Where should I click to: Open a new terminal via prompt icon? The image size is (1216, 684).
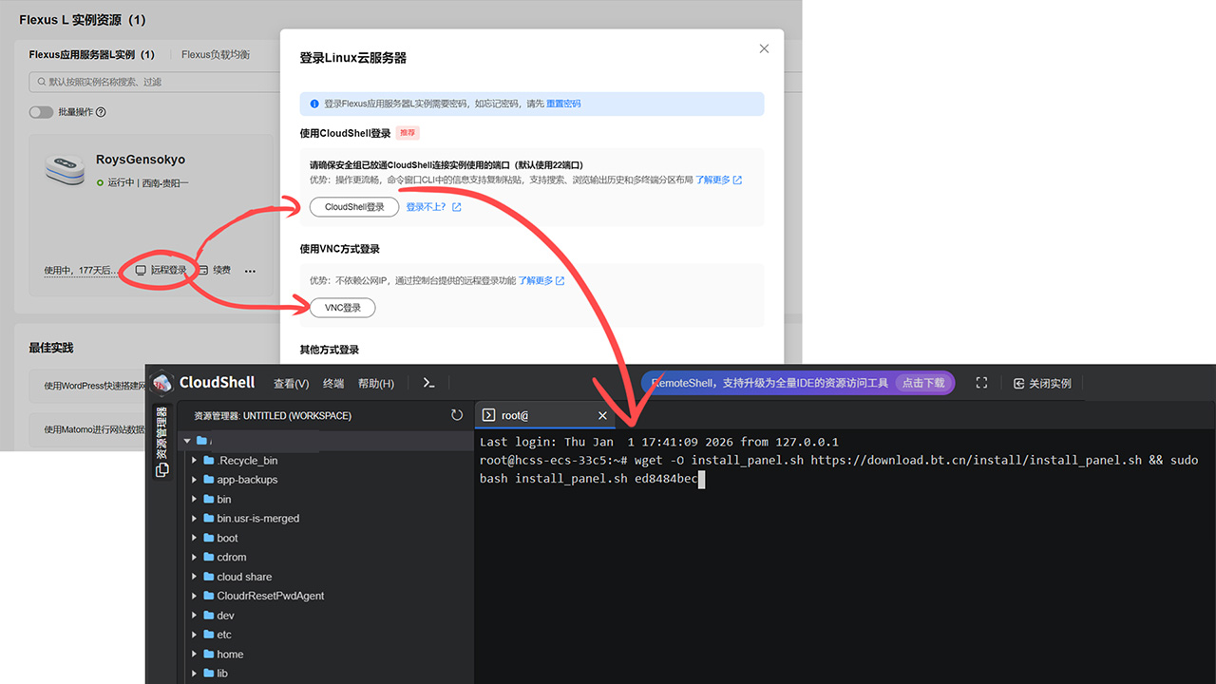[x=428, y=383]
